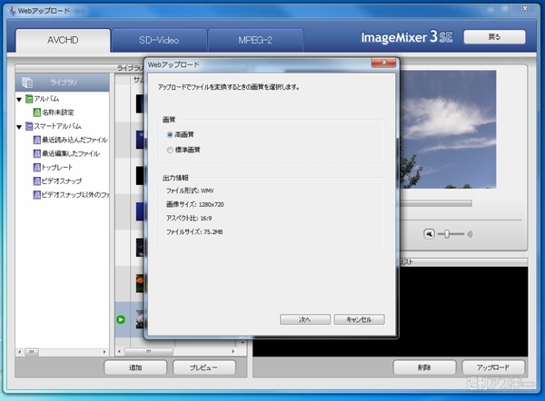This screenshot has width=545, height=401.
Task: Open the SD-Video tab
Action: (x=159, y=40)
